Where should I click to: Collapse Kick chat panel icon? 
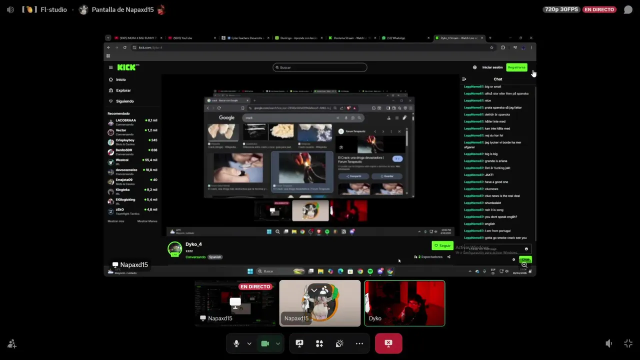point(464,79)
